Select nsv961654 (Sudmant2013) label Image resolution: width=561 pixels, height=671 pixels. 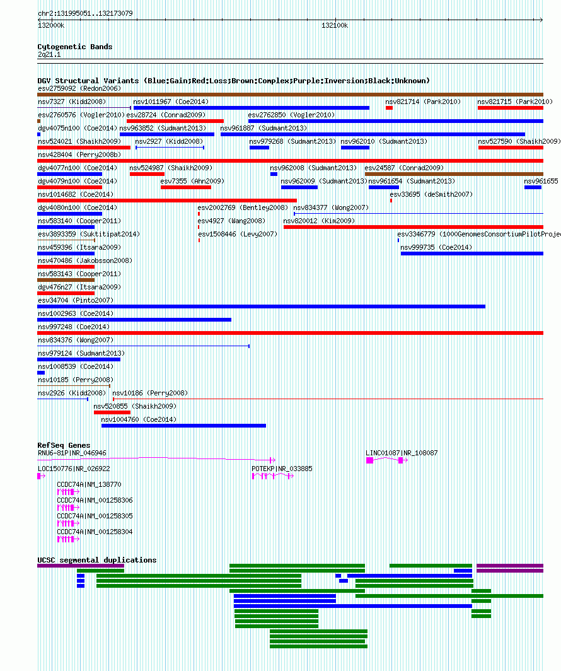click(x=412, y=182)
